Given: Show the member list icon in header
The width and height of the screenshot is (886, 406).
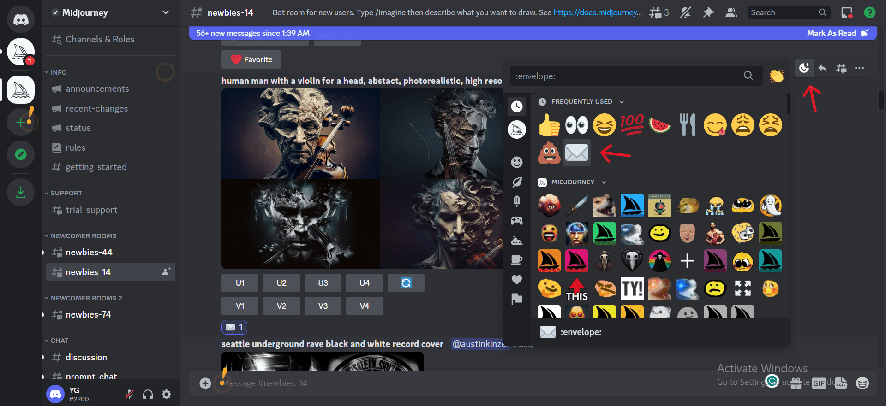Looking at the screenshot, I should click(x=731, y=12).
